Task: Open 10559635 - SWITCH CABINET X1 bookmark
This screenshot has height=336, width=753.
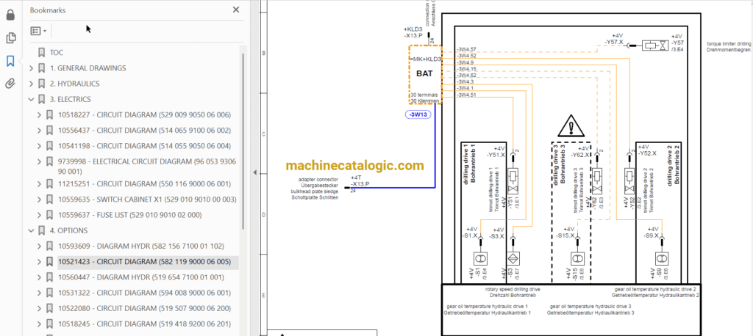Action: click(x=147, y=200)
